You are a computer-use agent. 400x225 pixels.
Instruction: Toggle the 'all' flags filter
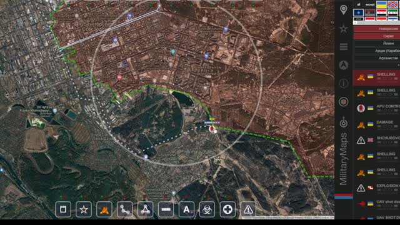359,4
